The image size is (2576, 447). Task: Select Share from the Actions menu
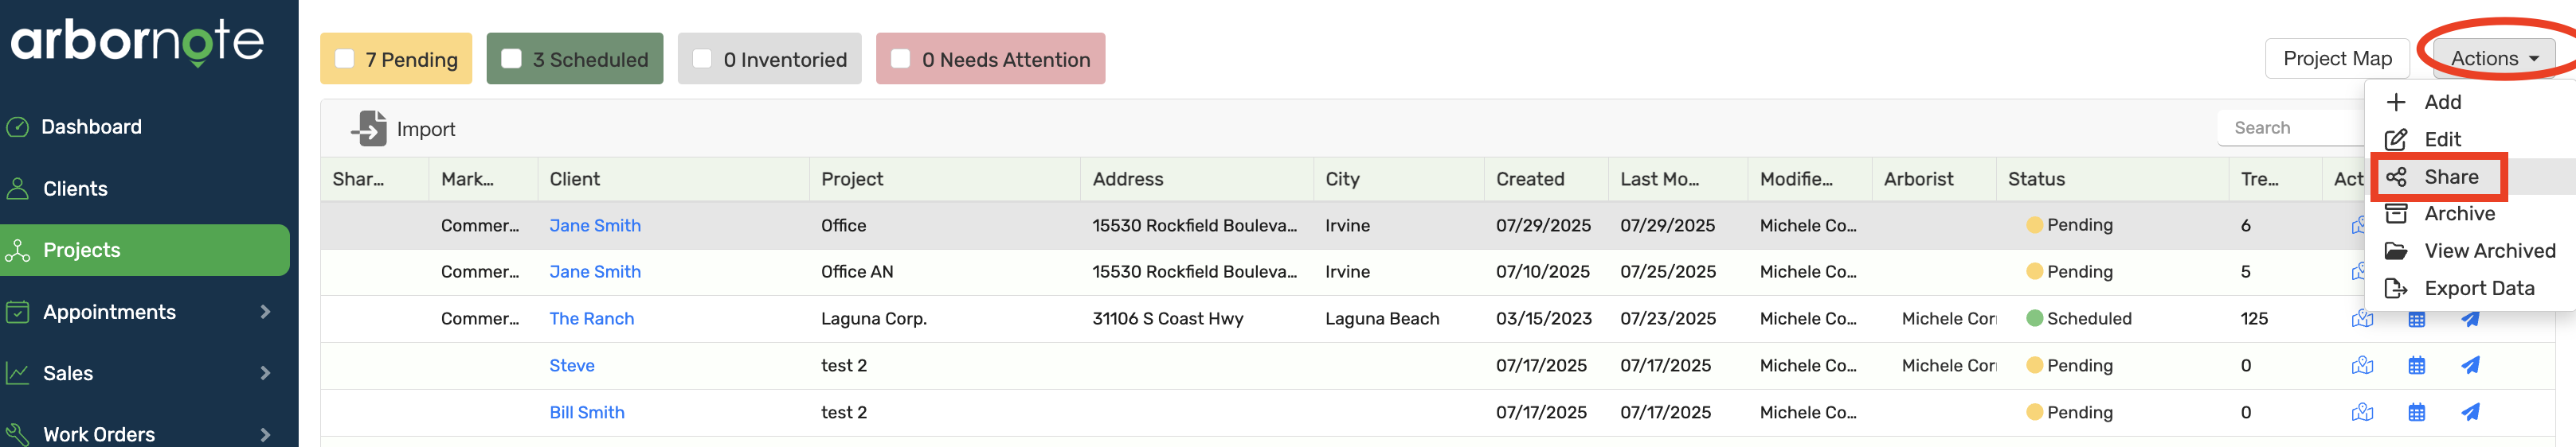2450,177
